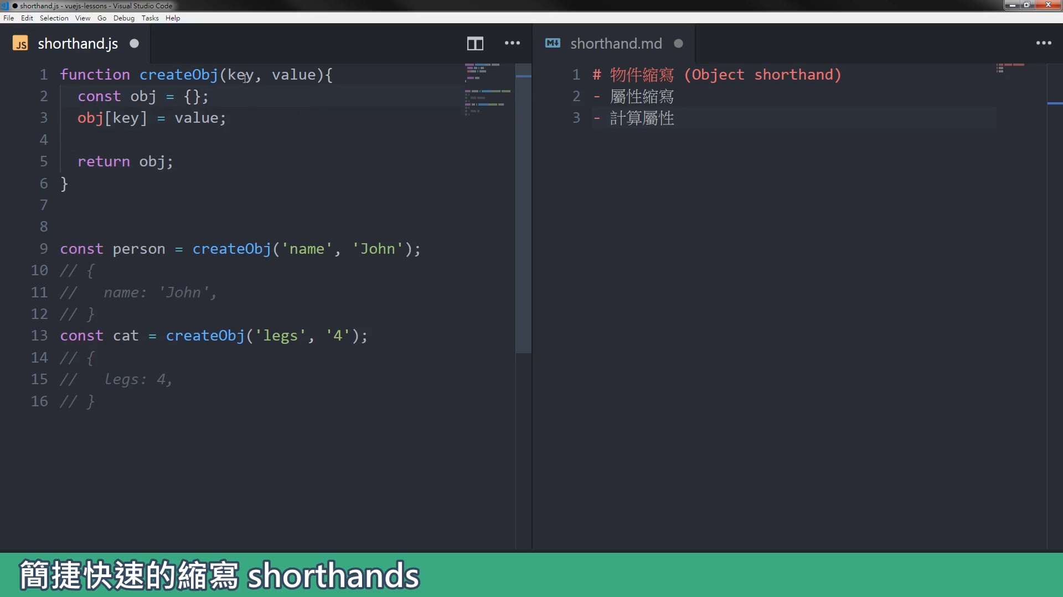
Task: Open the Selection menu
Action: tap(54, 18)
